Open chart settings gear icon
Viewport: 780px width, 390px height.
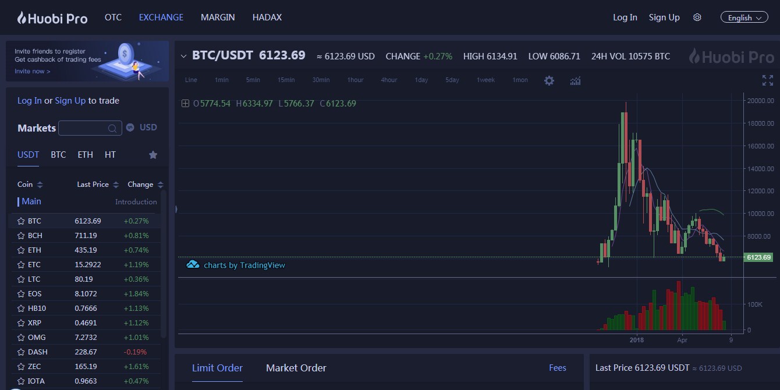(549, 80)
